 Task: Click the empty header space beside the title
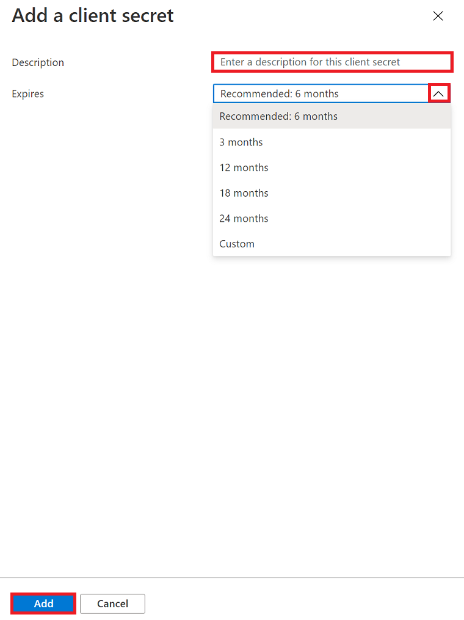(300, 16)
